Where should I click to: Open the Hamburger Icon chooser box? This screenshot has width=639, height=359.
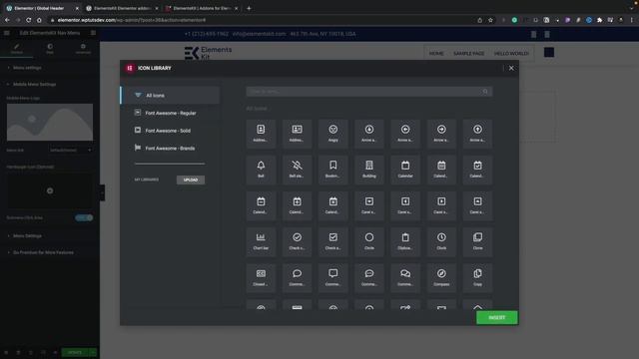(x=50, y=190)
